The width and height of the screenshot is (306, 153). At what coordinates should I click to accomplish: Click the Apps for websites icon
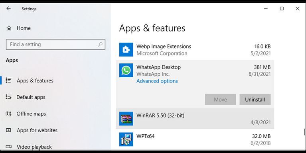coord(8,130)
